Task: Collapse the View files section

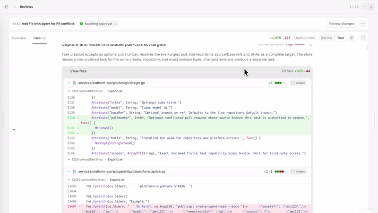Action: [66, 71]
